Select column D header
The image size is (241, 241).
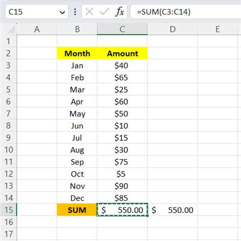click(x=172, y=29)
